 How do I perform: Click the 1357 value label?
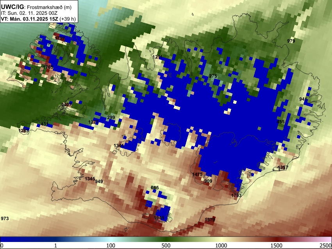[x=283, y=167]
